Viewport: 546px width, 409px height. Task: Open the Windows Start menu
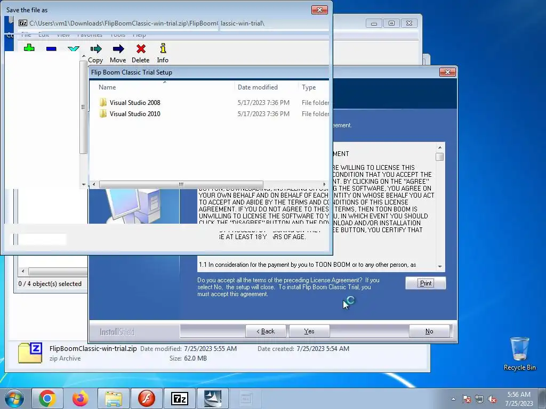point(14,398)
